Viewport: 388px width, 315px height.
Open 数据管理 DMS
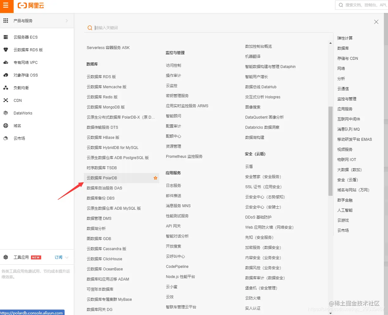pyautogui.click(x=99, y=219)
